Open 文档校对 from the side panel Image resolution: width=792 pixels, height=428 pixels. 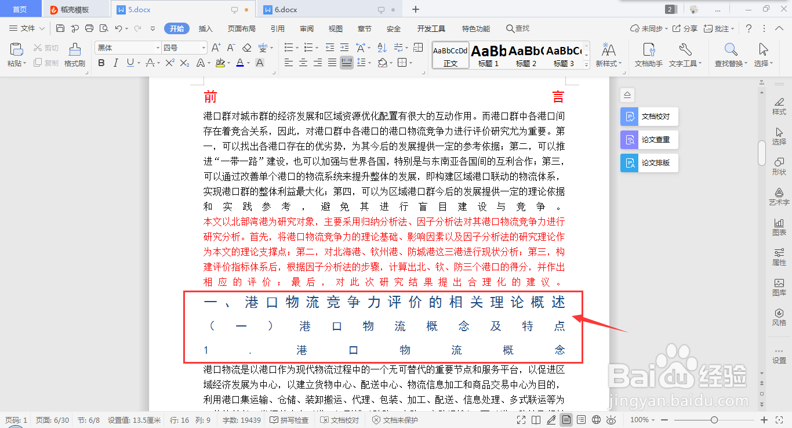pos(649,116)
